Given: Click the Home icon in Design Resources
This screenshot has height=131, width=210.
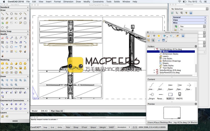Looking at the screenshot, I should tap(154, 36).
